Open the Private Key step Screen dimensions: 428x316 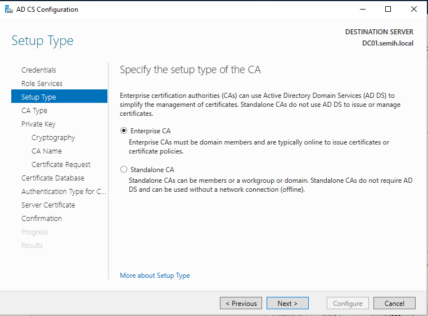click(x=38, y=124)
